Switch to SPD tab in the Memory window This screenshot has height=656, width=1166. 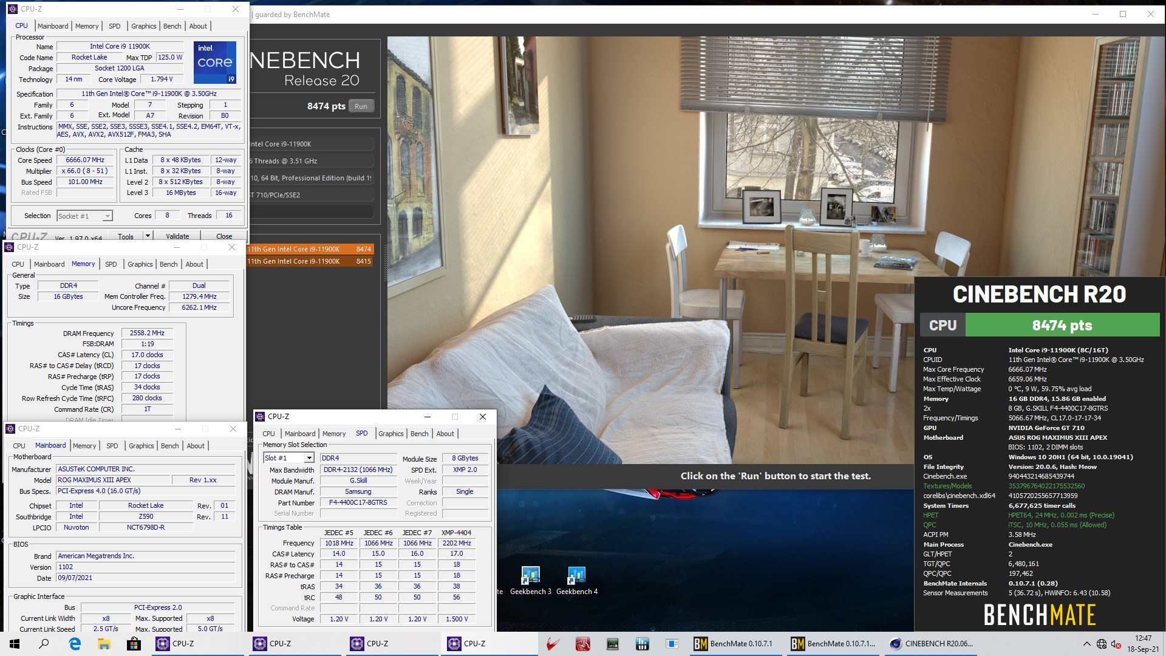(111, 264)
